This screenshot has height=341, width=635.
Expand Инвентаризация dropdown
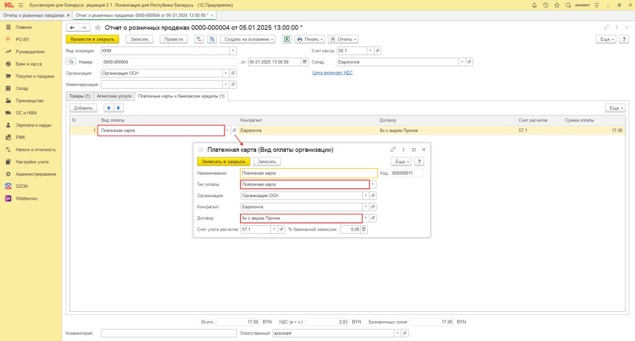226,85
